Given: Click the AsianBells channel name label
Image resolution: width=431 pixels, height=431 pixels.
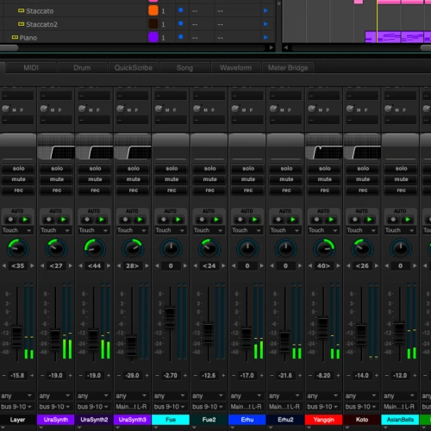Looking at the screenshot, I should click(400, 420).
